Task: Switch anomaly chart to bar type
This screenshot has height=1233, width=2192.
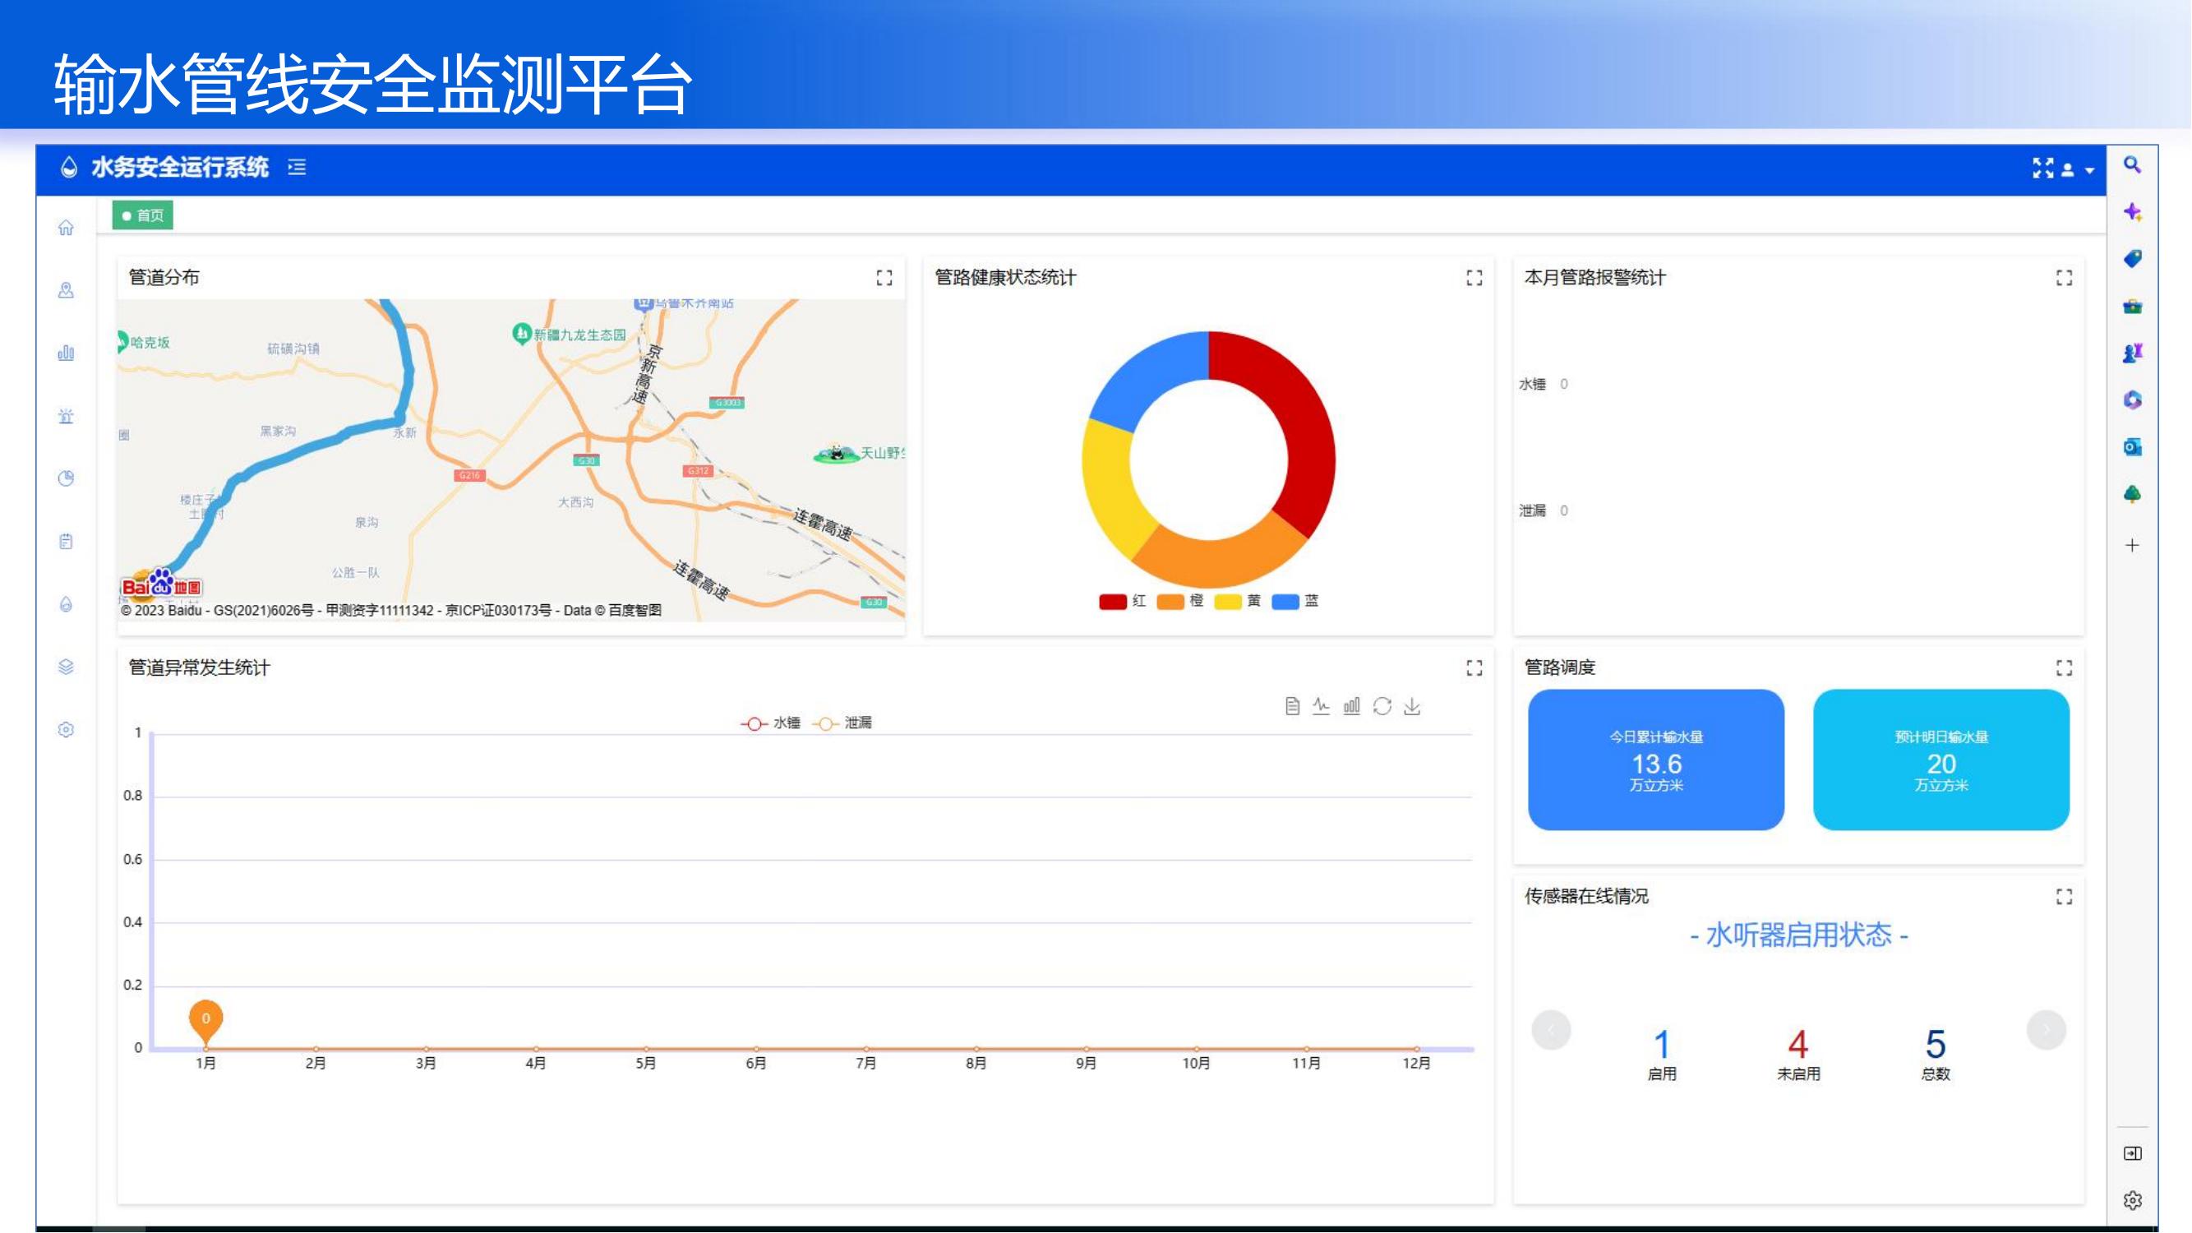Action: 1351,706
